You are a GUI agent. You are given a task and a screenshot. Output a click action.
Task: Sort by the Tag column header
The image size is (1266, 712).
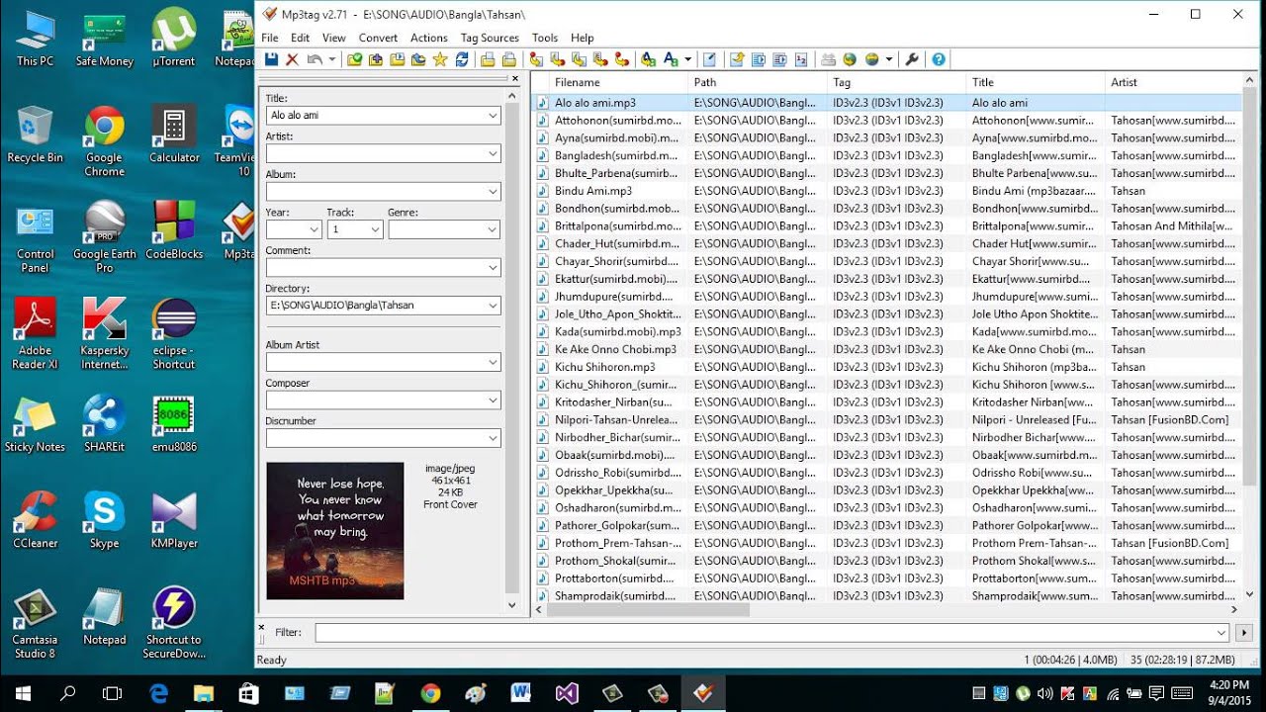pyautogui.click(x=897, y=82)
